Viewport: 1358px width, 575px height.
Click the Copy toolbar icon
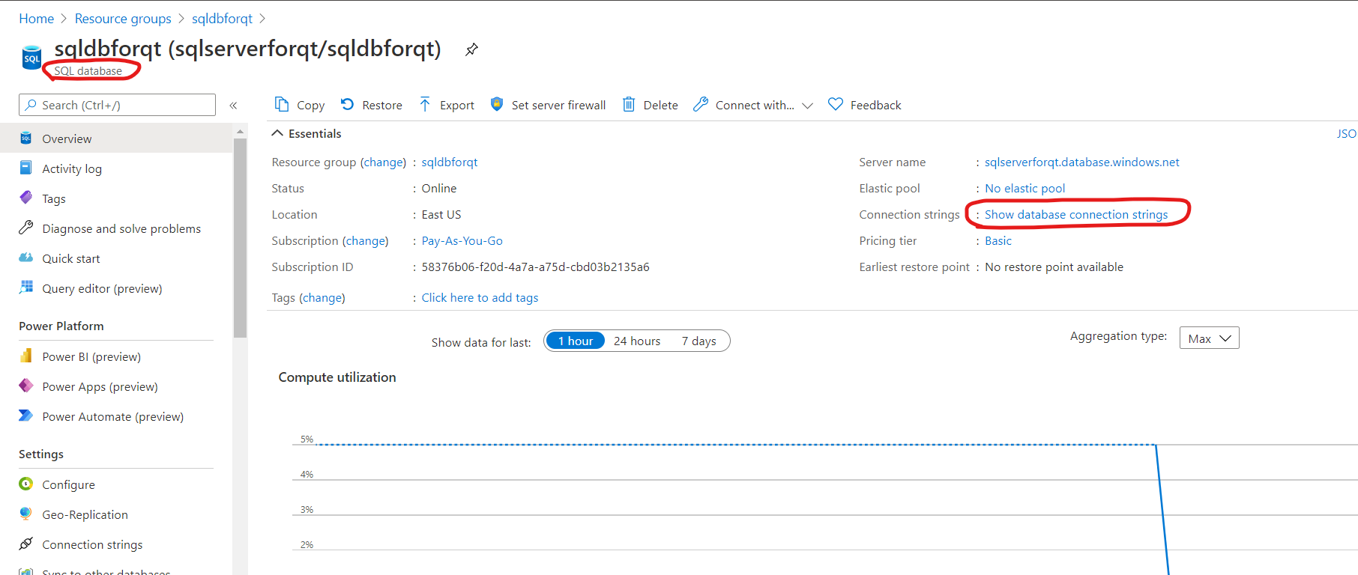point(282,104)
